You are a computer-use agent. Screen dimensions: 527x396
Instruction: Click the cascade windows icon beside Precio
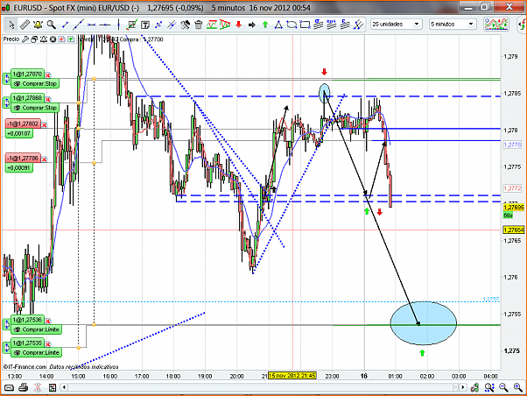pos(34,39)
